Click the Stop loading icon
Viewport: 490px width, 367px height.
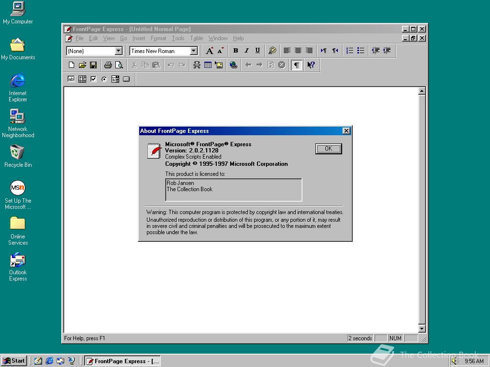click(x=281, y=65)
